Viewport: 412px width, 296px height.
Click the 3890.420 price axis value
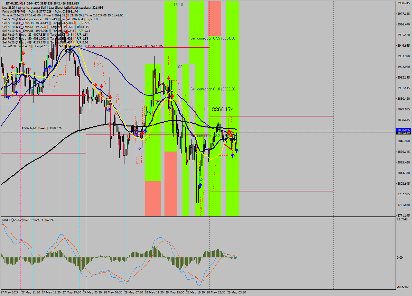coord(403,98)
